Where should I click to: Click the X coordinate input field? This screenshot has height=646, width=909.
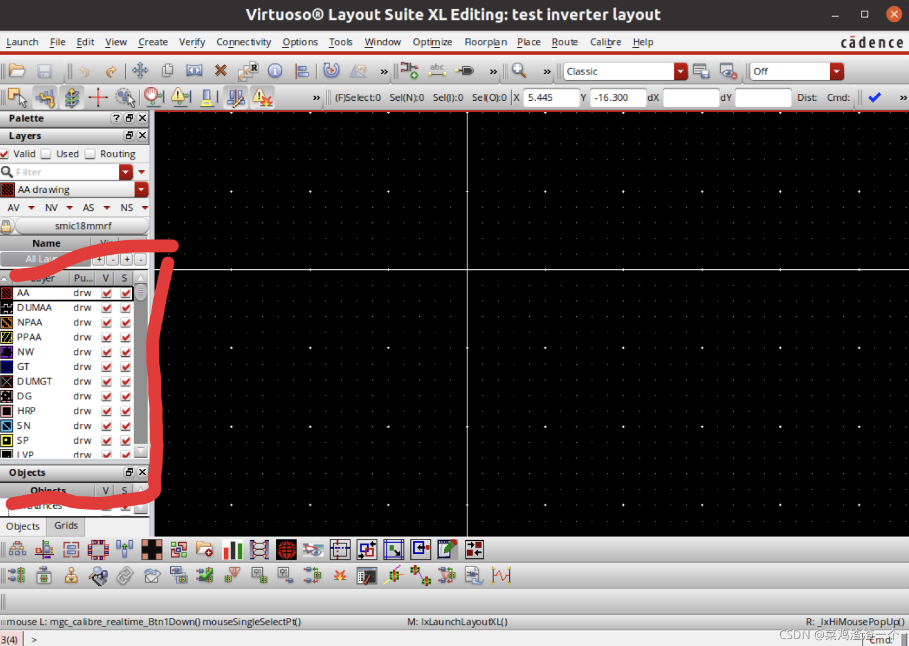(551, 98)
